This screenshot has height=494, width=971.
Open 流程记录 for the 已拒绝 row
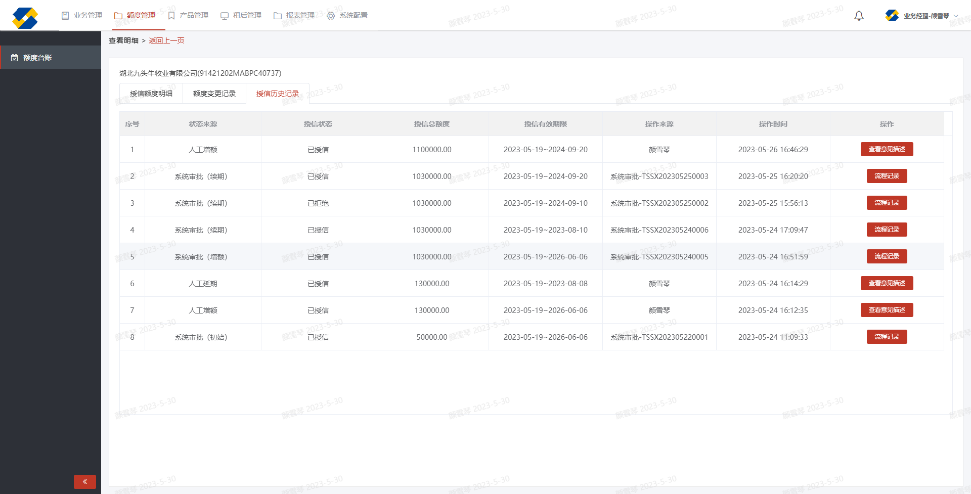[x=887, y=203]
